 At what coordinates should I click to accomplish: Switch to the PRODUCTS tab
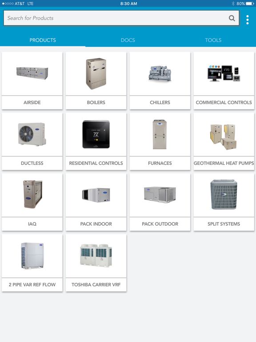coord(43,40)
